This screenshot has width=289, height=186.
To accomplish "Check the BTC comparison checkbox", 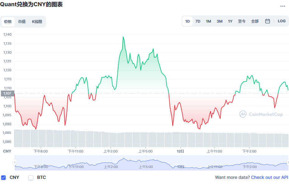I will [x=30, y=177].
